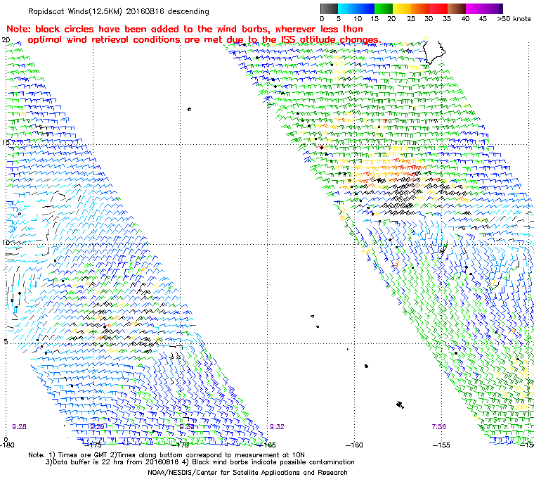This screenshot has width=534, height=484.
Task: Click the "9:32" swath time label
Action: tap(277, 427)
